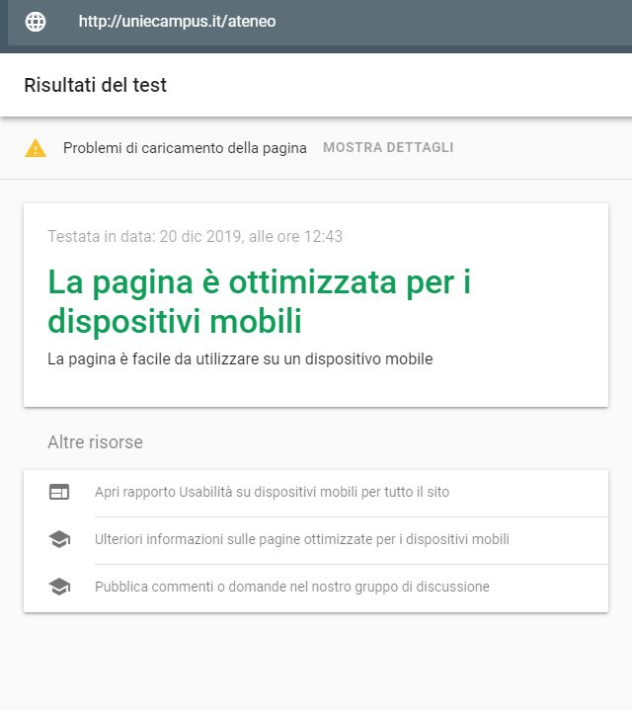632x711 pixels.
Task: Click graduation cap icon beside 'Pubblica commenti'
Action: [x=59, y=587]
